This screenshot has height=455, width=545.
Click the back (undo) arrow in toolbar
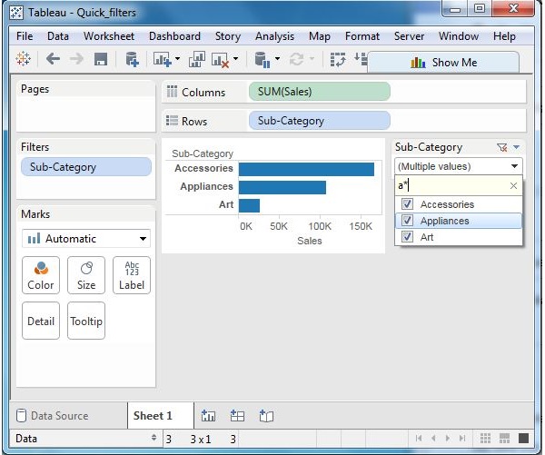click(x=53, y=59)
